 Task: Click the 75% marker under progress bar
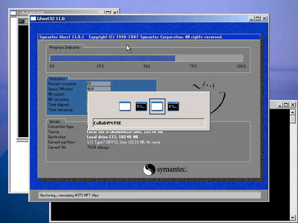(193, 66)
